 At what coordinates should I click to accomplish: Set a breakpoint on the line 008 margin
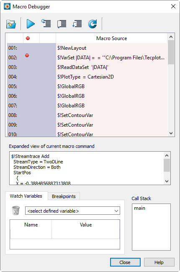tap(31, 115)
